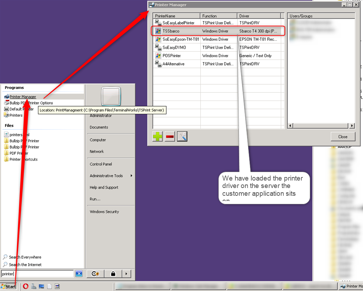Image resolution: width=363 pixels, height=291 pixels.
Task: Click the Default Printer program icon
Action: (x=6, y=109)
